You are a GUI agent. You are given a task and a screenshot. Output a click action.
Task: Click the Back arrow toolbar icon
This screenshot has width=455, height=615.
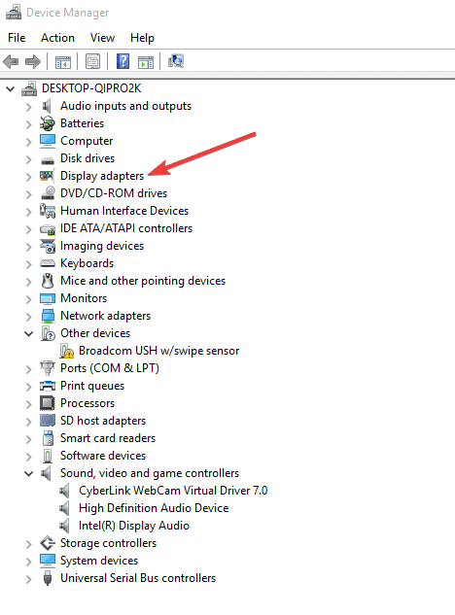[11, 61]
